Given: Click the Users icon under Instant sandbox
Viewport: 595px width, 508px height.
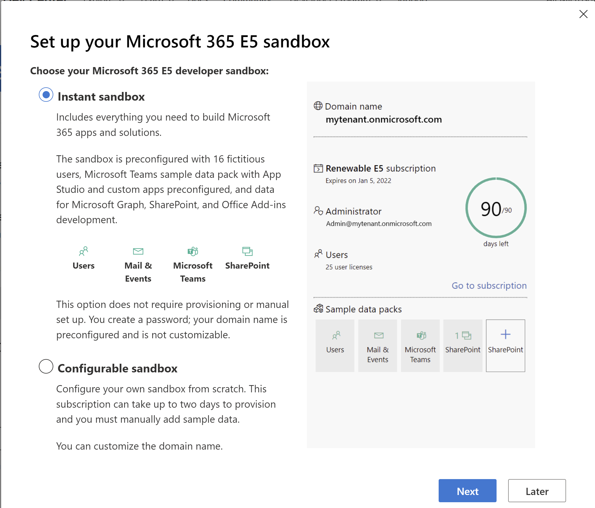Looking at the screenshot, I should pos(83,251).
